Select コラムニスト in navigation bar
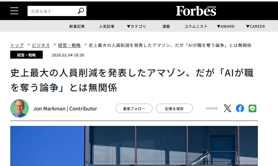The width and height of the screenshot is (278, 166). (x=196, y=26)
